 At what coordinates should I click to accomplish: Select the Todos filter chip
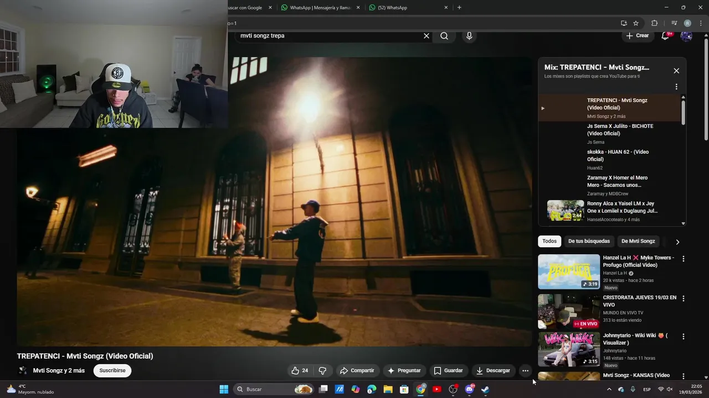(549, 241)
